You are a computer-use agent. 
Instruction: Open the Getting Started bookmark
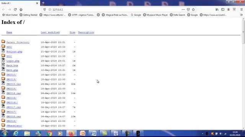(28, 15)
